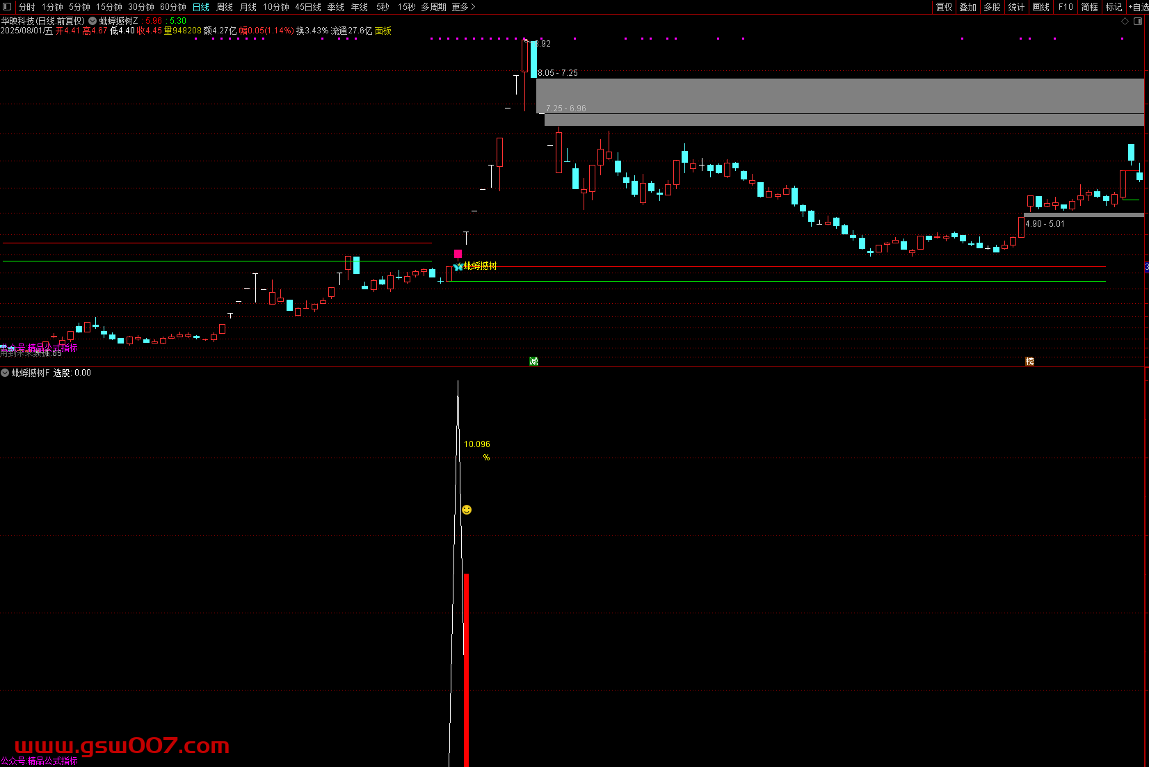
Task: Click the 蚍蜉撼树 signal label on chart
Action: click(x=480, y=266)
